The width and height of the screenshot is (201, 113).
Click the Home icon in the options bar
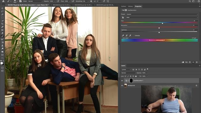tap(3, 1)
